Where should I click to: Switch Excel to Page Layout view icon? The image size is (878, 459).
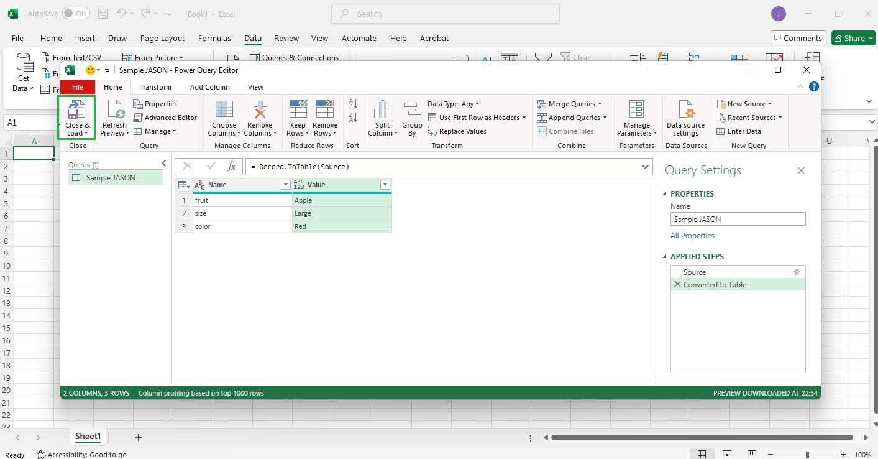pyautogui.click(x=726, y=454)
